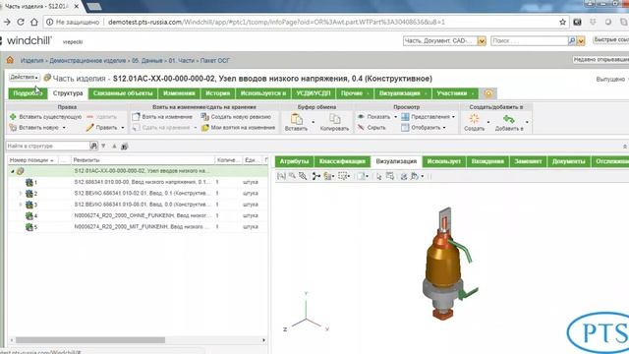Viewport: 629px width, 354px height.
Task: Bookmark page with the star icon
Action: pyautogui.click(x=563, y=22)
